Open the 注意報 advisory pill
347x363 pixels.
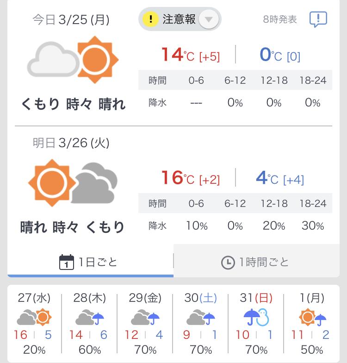click(180, 19)
